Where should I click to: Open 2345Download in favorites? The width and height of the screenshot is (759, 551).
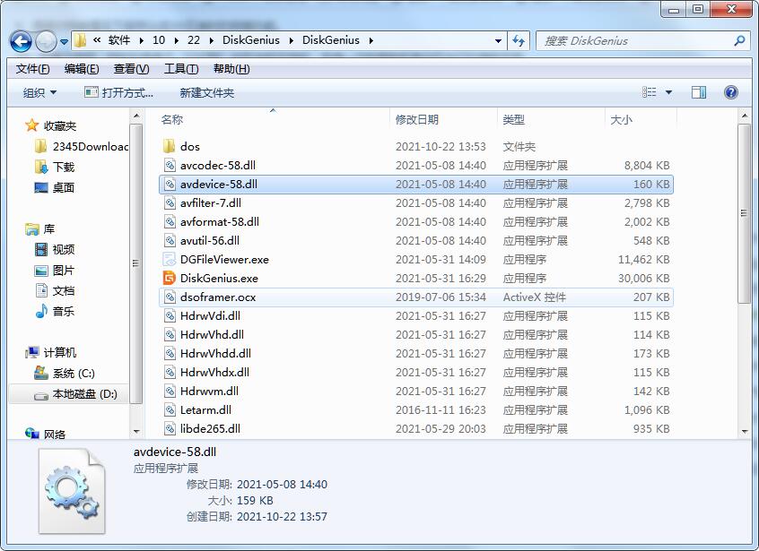coord(83,146)
